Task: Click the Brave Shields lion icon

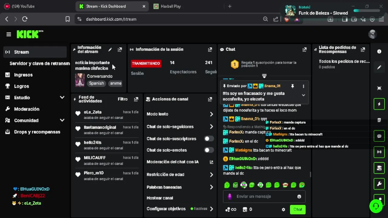Action: (287, 19)
